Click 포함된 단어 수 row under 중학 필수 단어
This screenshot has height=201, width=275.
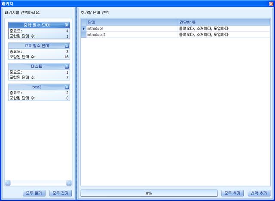[39, 36]
